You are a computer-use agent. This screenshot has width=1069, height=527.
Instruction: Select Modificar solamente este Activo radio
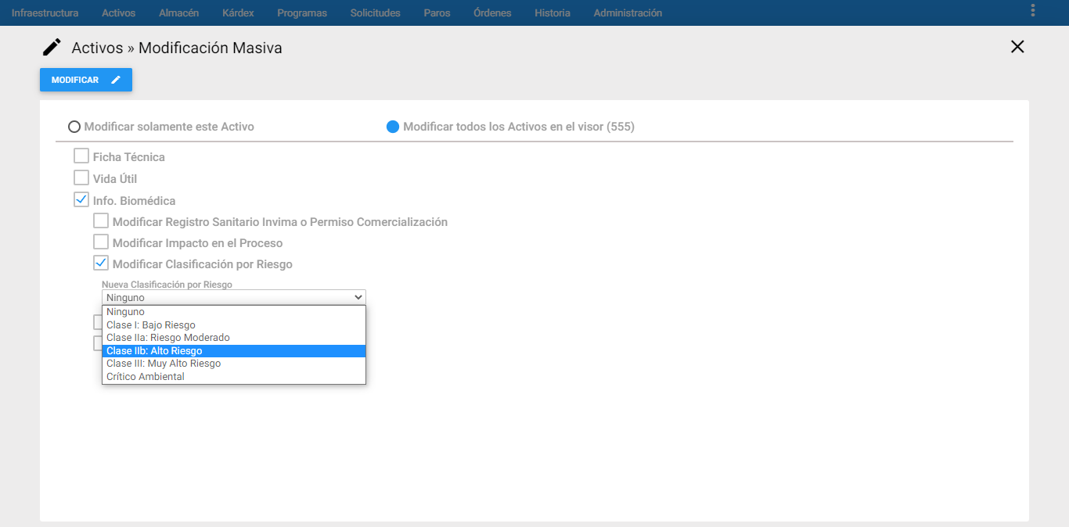(x=74, y=127)
